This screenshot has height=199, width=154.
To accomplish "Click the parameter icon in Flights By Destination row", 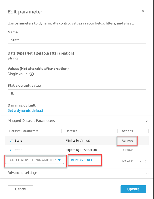I will [x=11, y=150].
